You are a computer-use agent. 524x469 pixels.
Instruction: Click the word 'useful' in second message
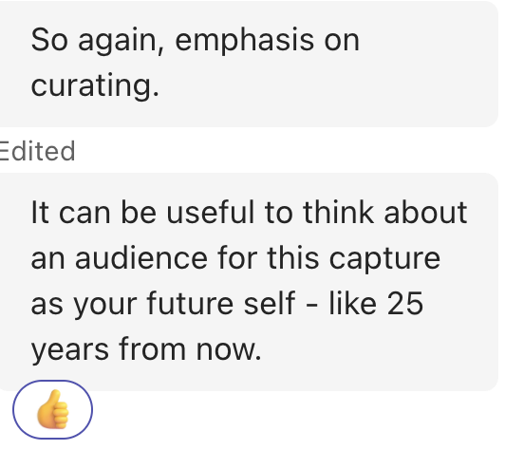210,213
